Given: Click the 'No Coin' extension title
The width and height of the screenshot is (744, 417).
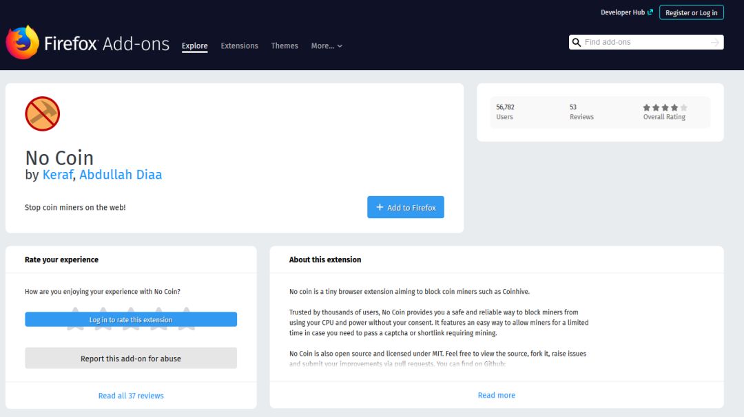Looking at the screenshot, I should (x=59, y=158).
